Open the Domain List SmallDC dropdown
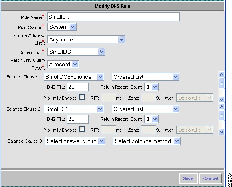 76,52
